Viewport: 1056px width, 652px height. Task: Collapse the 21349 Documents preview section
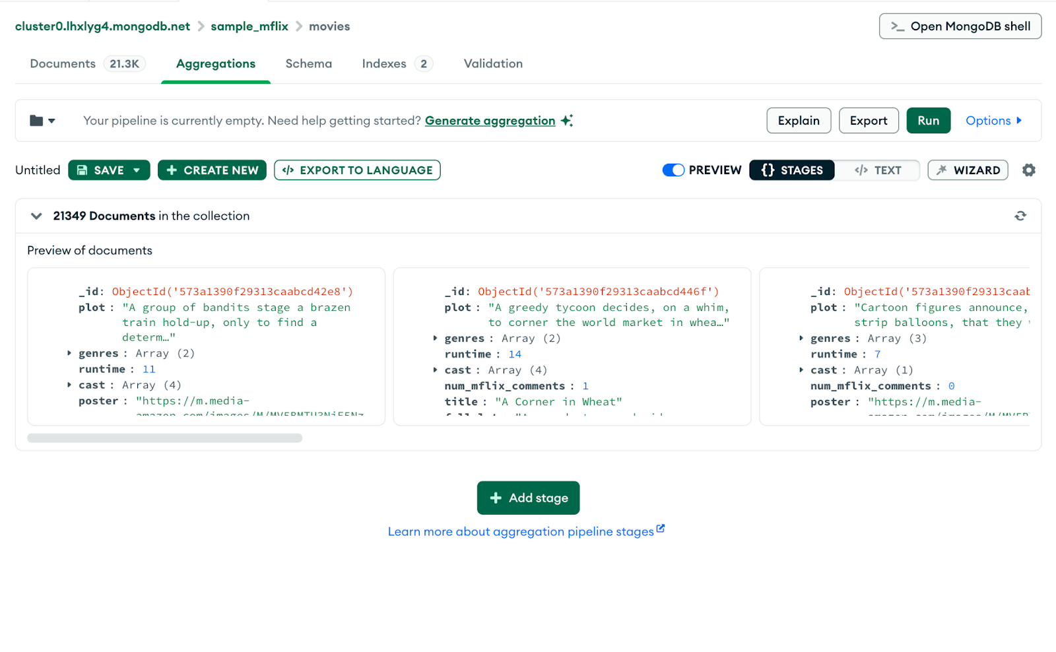(36, 215)
